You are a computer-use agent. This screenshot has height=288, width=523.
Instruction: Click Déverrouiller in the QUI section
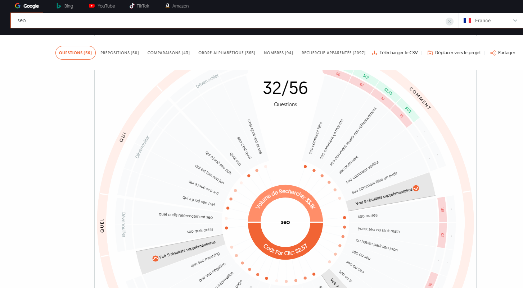142,147
